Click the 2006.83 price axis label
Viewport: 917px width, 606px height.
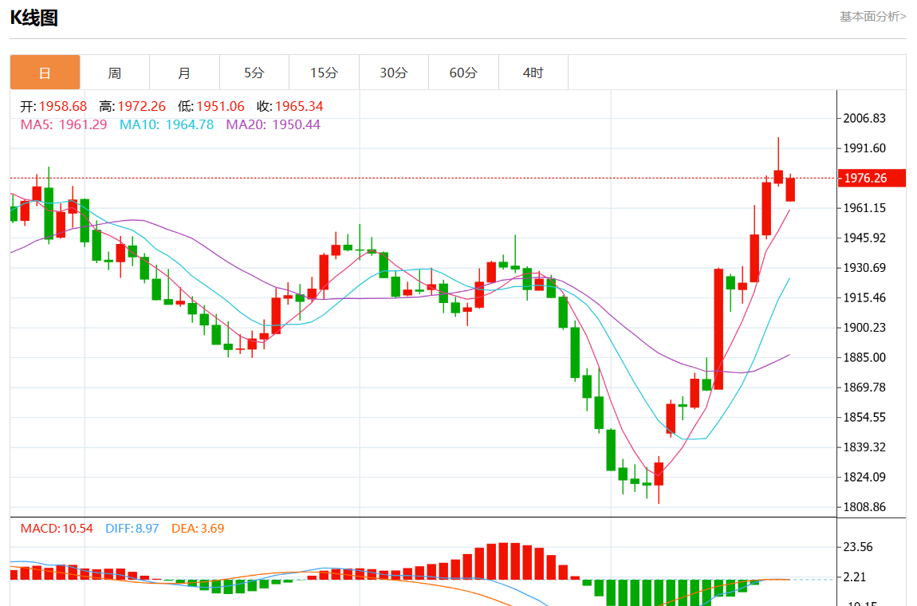(864, 118)
